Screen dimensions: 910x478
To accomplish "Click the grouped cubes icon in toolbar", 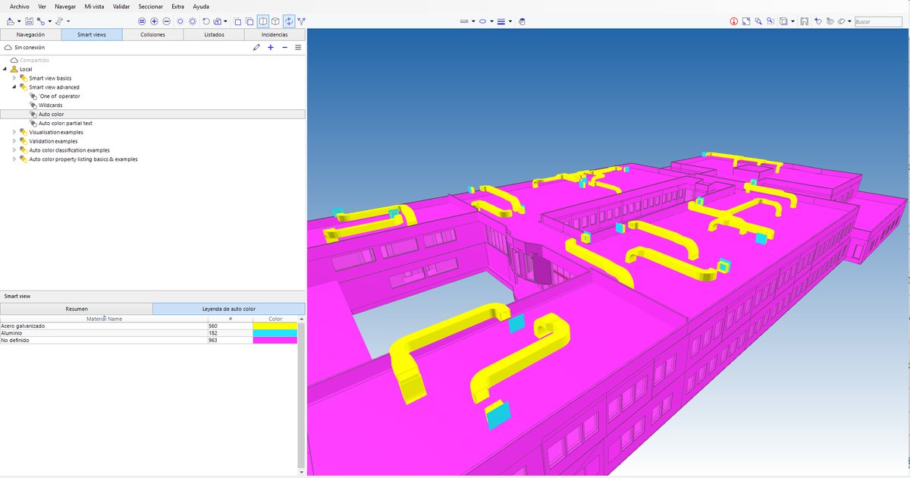I will click(x=217, y=21).
